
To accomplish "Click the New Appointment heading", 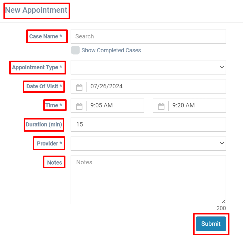I will [36, 10].
